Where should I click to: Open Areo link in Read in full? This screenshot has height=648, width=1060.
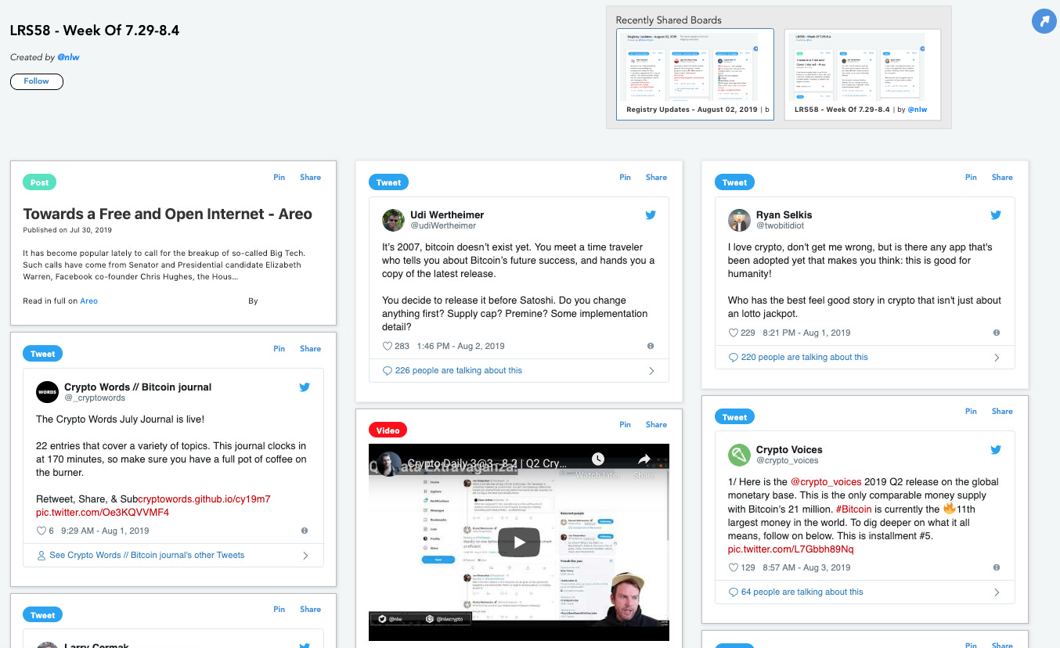coord(89,301)
